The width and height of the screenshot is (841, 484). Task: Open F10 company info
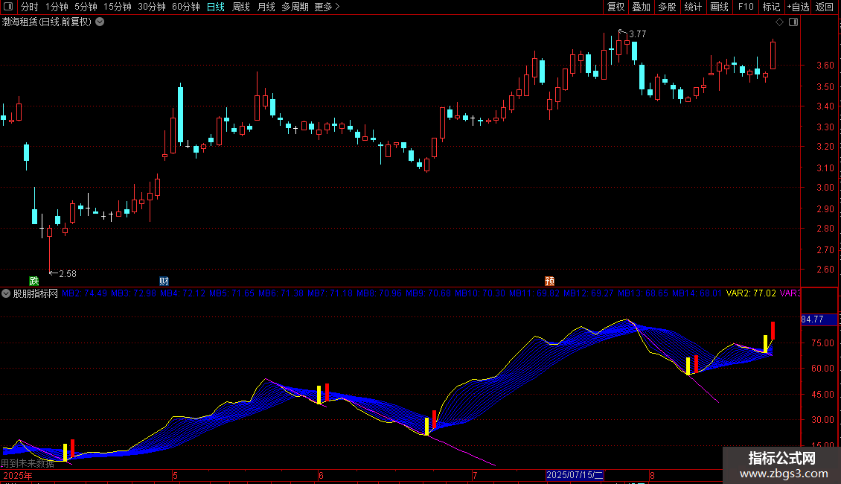pos(746,7)
